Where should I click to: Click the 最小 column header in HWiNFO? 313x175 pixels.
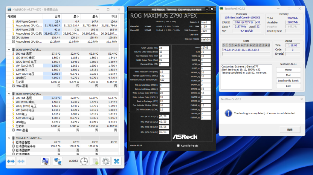click(x=71, y=17)
